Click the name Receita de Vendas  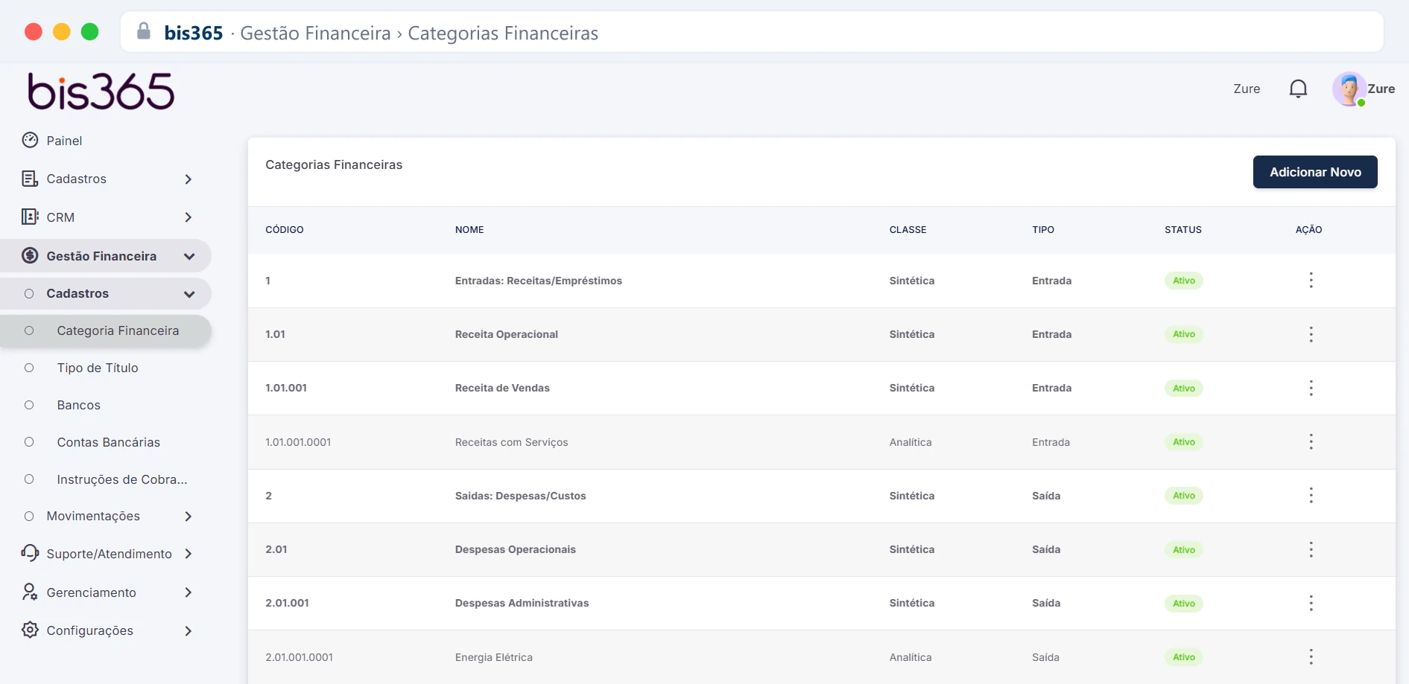502,388
